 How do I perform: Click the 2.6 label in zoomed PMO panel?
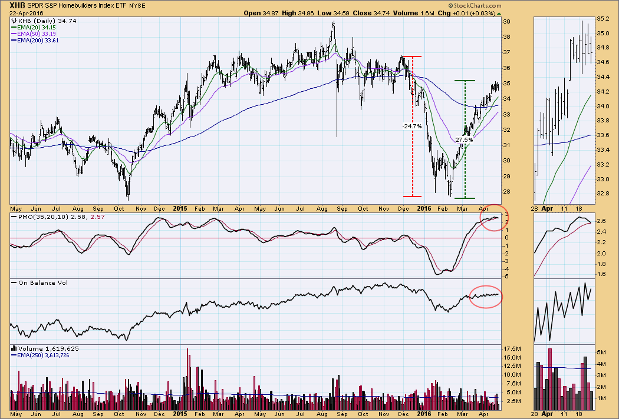pyautogui.click(x=601, y=221)
